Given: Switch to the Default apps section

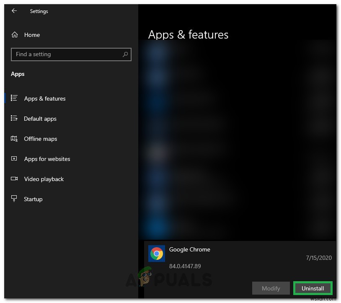Looking at the screenshot, I should (x=40, y=119).
